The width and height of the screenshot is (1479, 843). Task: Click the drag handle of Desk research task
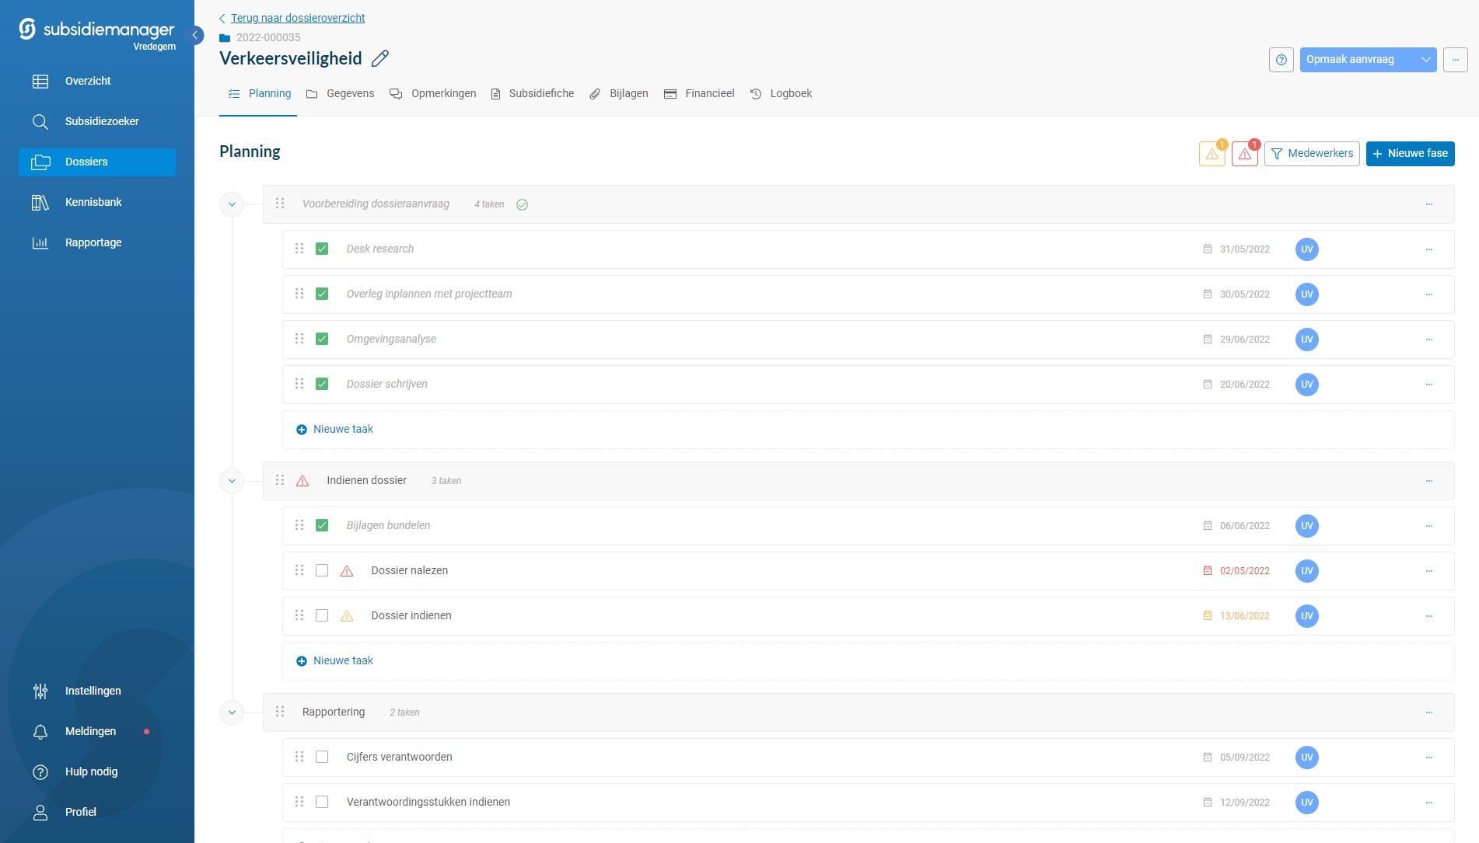pos(299,249)
